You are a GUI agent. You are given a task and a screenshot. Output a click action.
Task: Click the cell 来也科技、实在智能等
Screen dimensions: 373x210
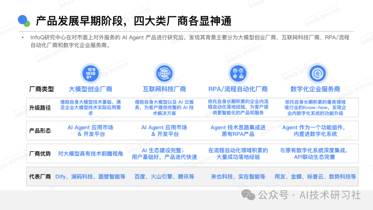click(x=238, y=177)
